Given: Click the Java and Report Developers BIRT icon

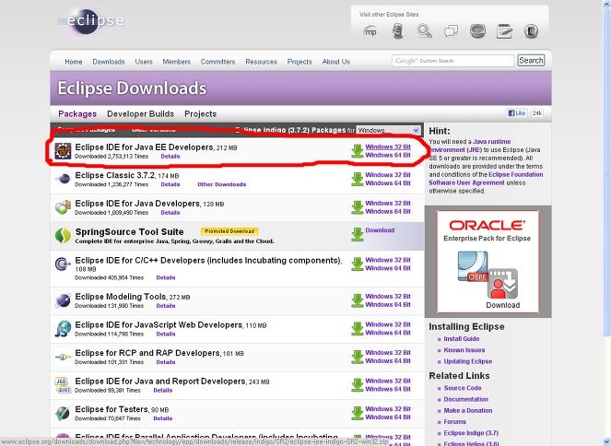Looking at the screenshot, I should click(63, 385).
